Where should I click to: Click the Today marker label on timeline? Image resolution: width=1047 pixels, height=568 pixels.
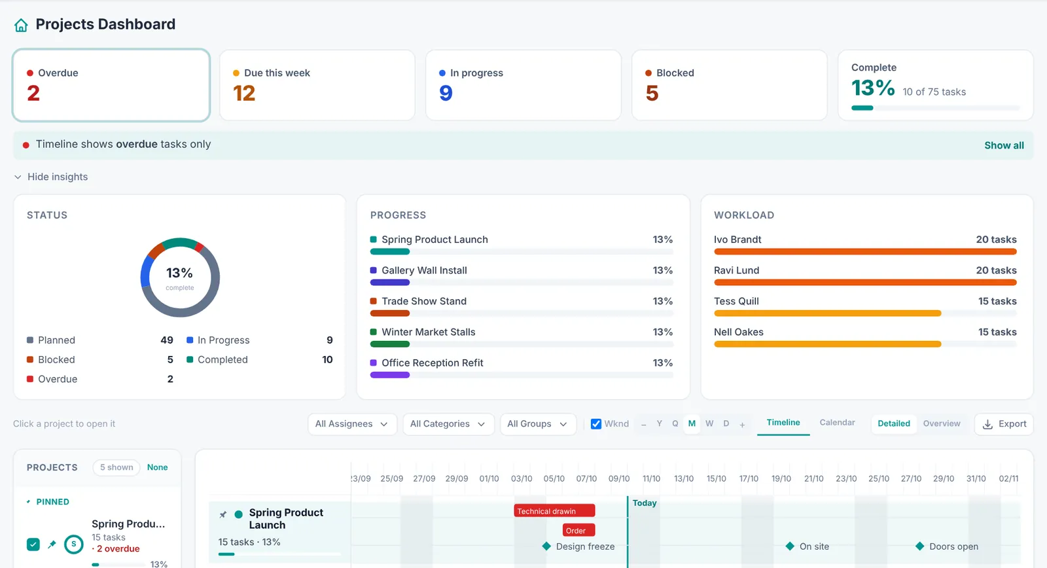pyautogui.click(x=644, y=503)
